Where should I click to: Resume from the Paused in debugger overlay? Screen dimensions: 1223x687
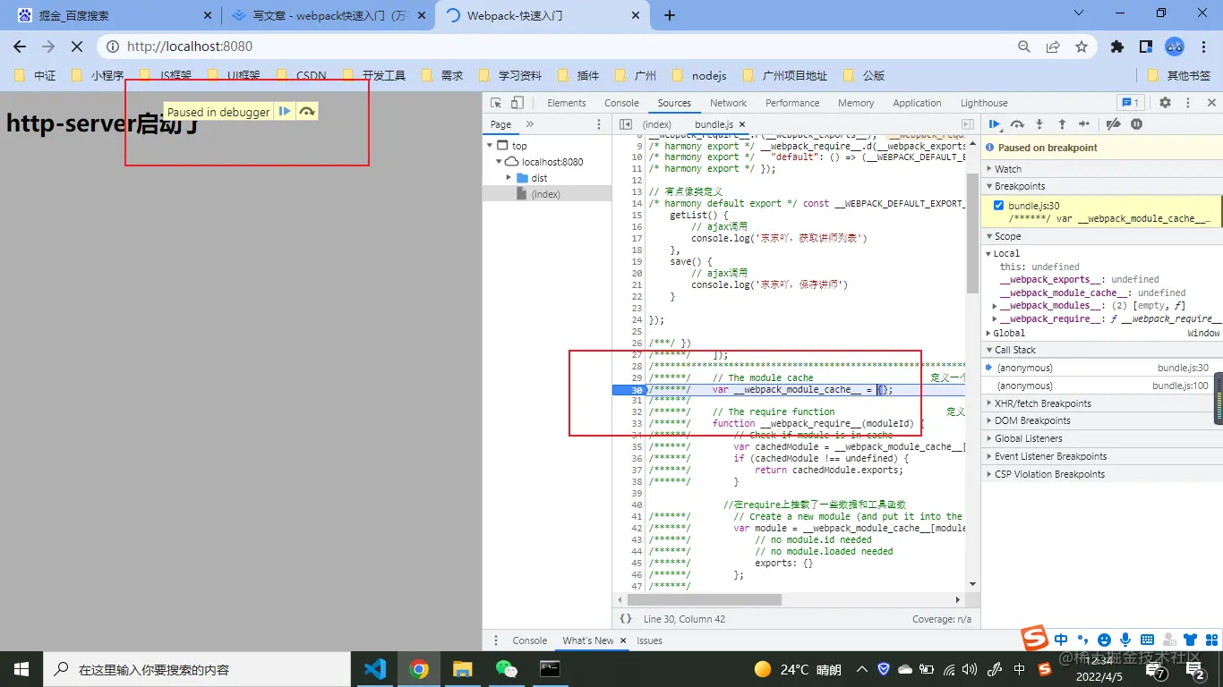285,112
